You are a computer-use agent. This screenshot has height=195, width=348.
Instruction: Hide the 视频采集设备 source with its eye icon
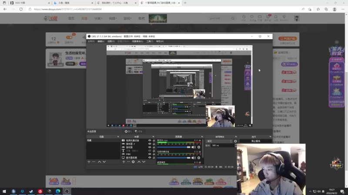[x=150, y=140]
